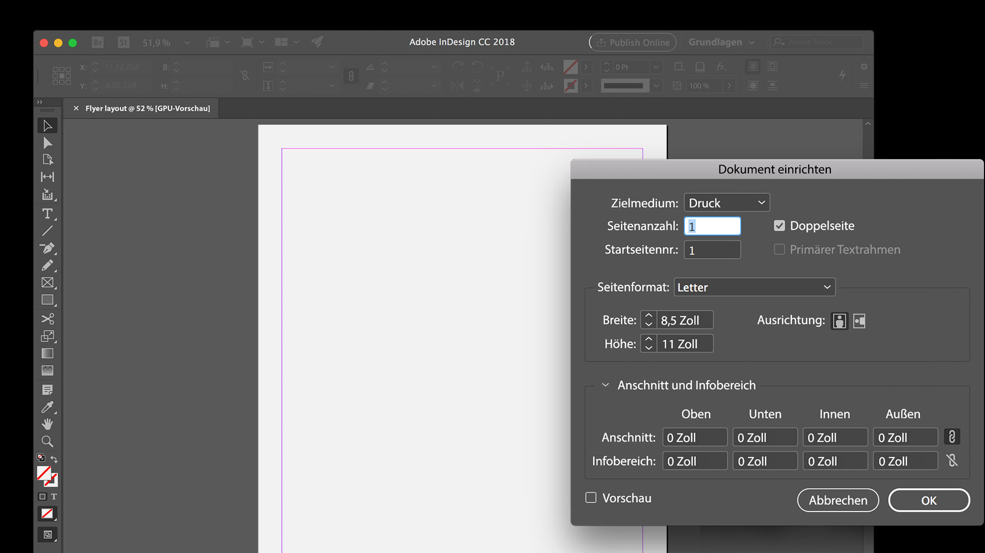Select the Hand tool
This screenshot has height=553, width=985.
(x=48, y=424)
